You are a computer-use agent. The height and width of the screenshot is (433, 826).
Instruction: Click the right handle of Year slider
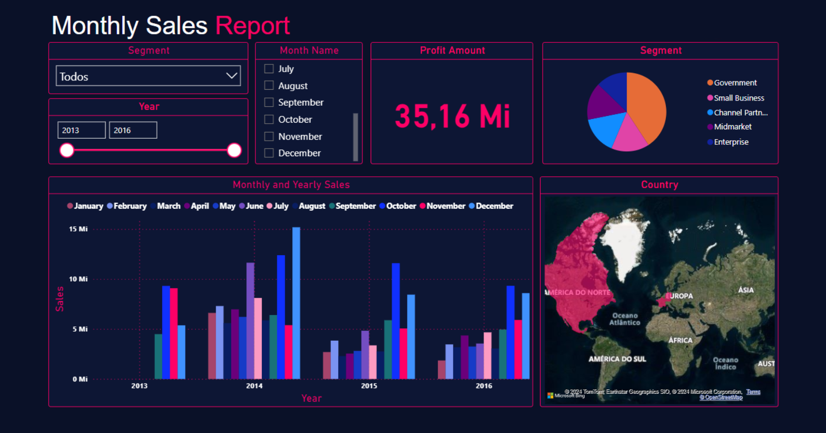point(234,151)
